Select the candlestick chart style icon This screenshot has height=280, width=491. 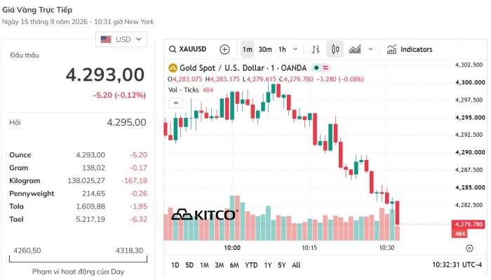335,49
